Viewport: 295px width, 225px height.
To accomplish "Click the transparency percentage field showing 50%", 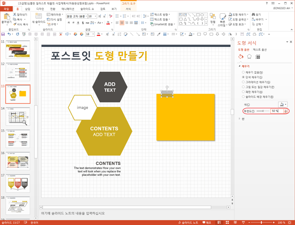I will coord(277,111).
